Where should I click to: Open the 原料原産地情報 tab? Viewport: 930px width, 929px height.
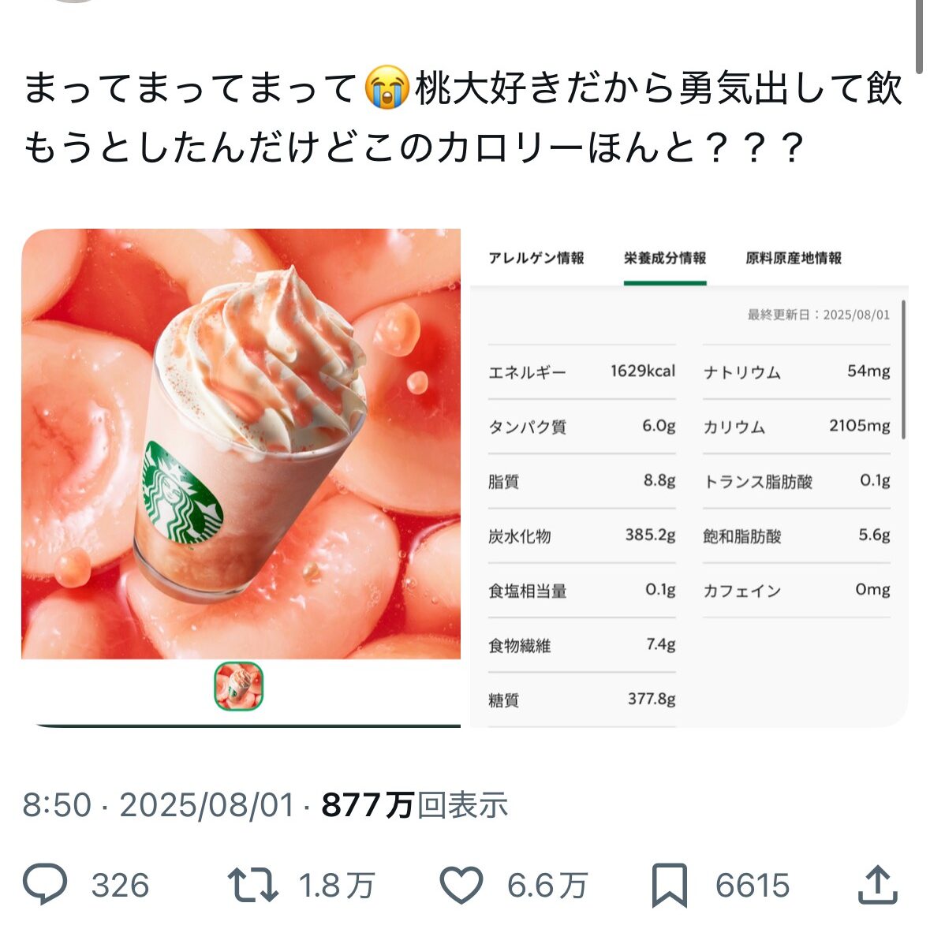794,258
